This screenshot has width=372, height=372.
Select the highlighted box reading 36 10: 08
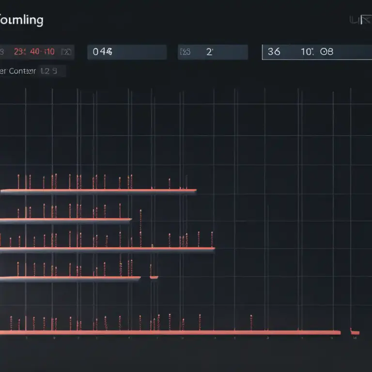tap(317, 52)
